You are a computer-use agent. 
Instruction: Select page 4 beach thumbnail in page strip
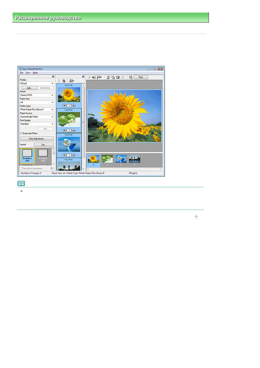tap(134, 159)
